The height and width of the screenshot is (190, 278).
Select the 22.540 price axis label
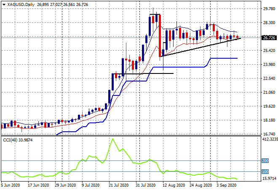point(269,79)
